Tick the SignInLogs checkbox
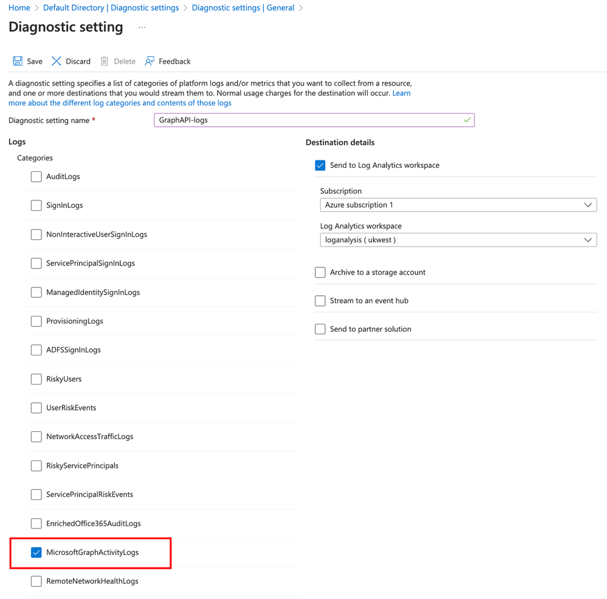 pos(36,205)
